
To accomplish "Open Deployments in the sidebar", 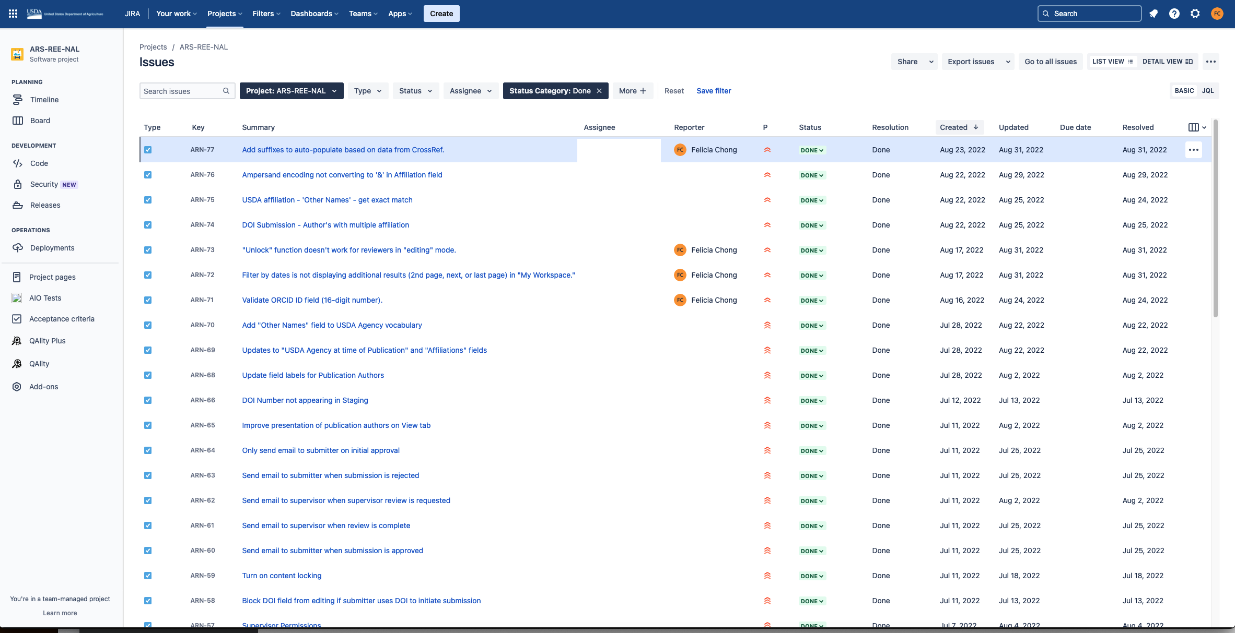I will click(x=52, y=248).
